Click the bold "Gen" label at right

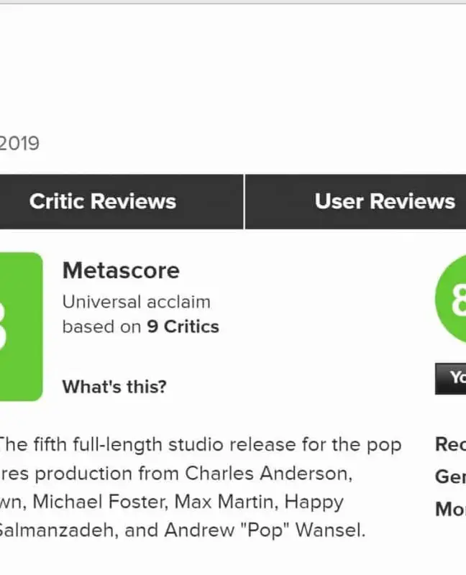pos(450,477)
